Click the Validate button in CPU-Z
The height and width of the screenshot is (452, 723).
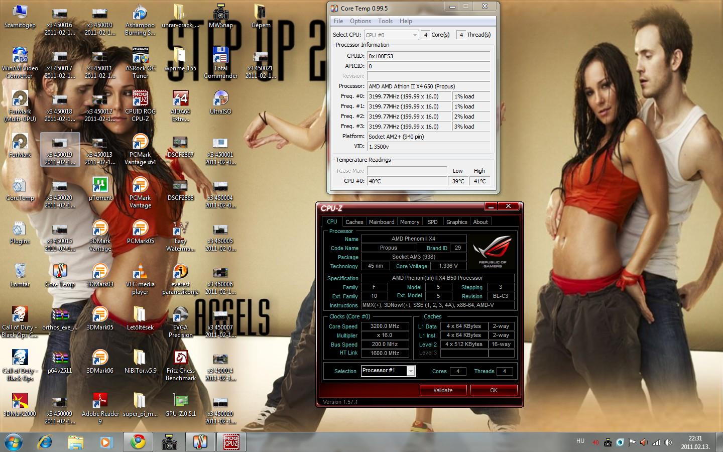443,390
